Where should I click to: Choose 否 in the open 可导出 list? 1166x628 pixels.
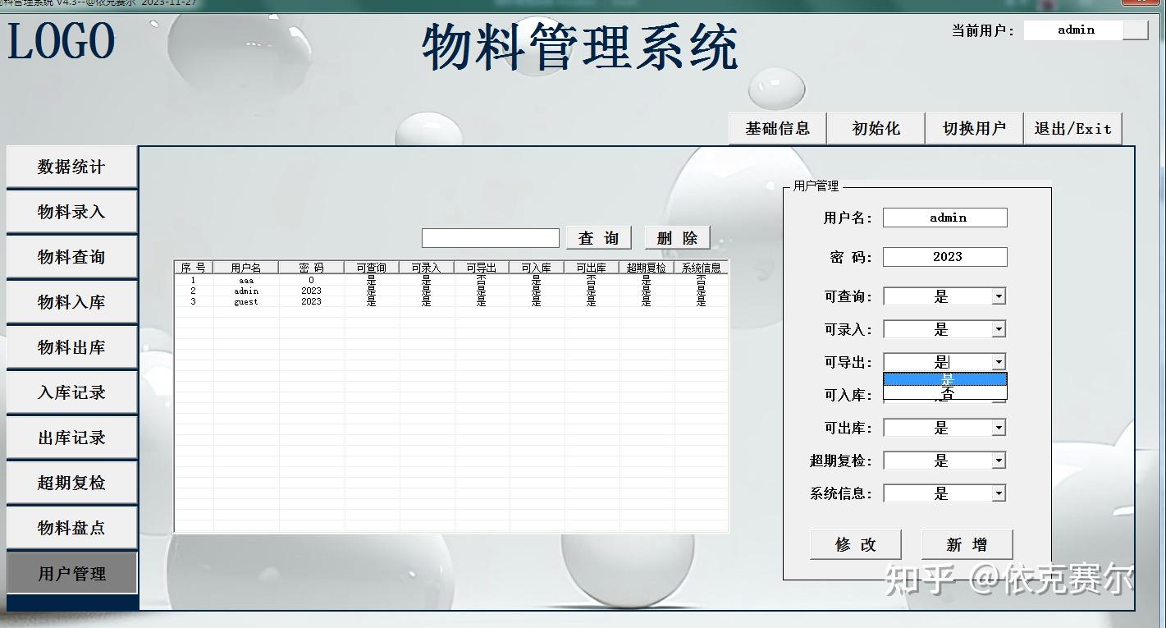coord(945,393)
